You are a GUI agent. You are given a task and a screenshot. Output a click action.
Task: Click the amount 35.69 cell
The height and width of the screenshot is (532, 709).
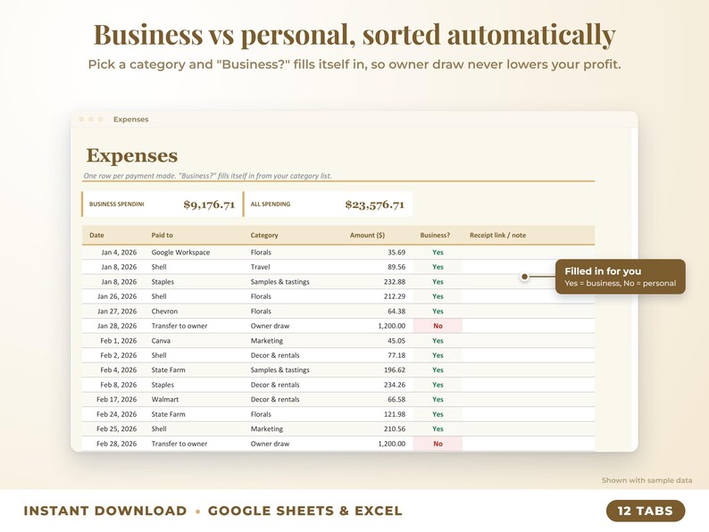(x=396, y=253)
